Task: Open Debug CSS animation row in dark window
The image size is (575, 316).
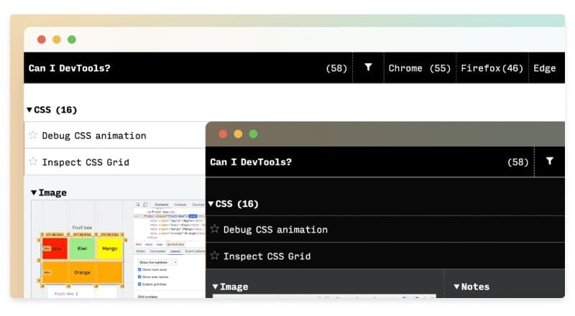Action: [x=385, y=230]
